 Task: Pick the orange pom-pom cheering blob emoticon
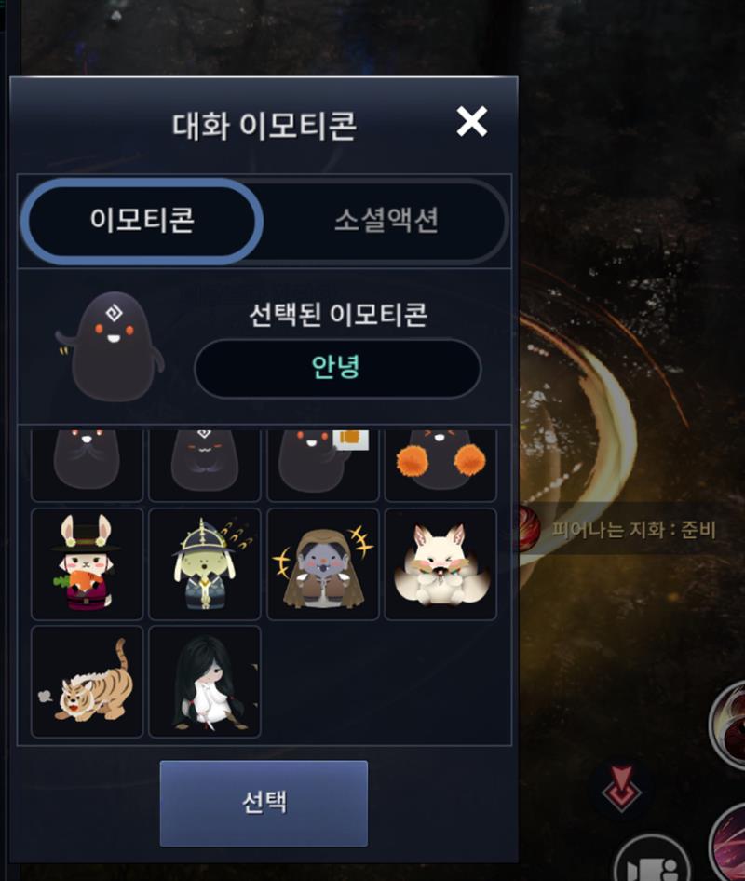click(x=440, y=466)
